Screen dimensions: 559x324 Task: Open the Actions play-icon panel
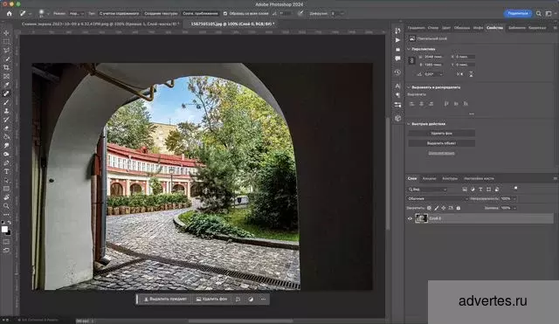pos(398,40)
